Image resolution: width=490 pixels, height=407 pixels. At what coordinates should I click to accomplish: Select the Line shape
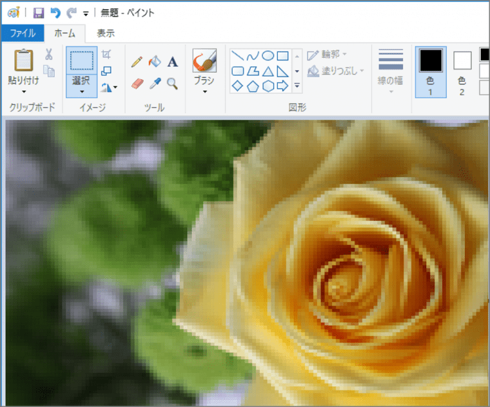click(238, 56)
